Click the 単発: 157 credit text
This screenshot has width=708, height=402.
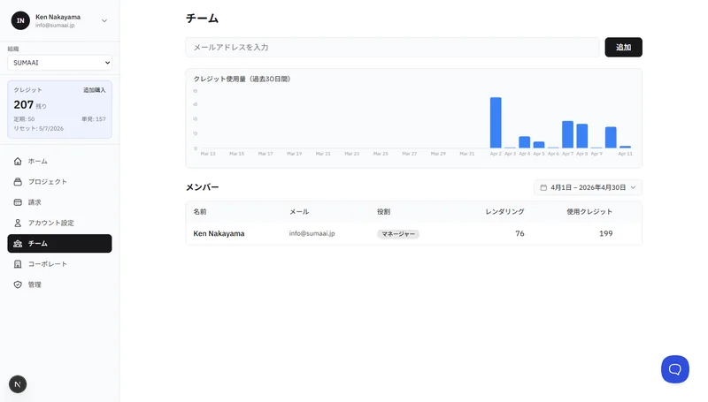(x=94, y=119)
